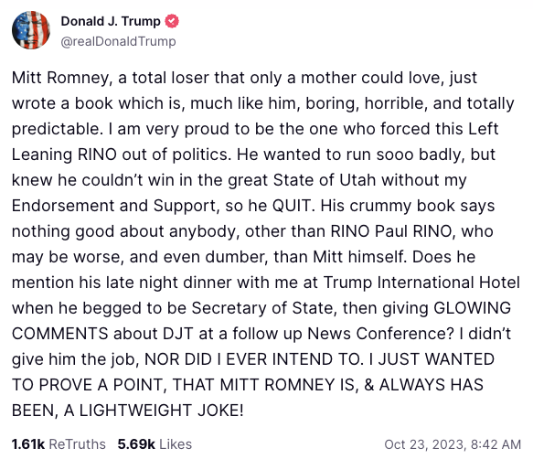
Task: Click the closing "LIGHTWEIGHT JOKE!" text
Action: (x=162, y=411)
